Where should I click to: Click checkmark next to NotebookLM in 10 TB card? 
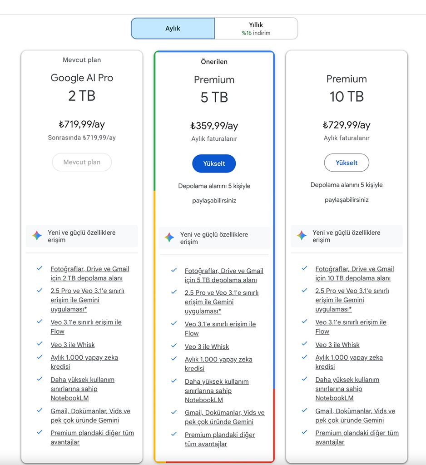[304, 379]
